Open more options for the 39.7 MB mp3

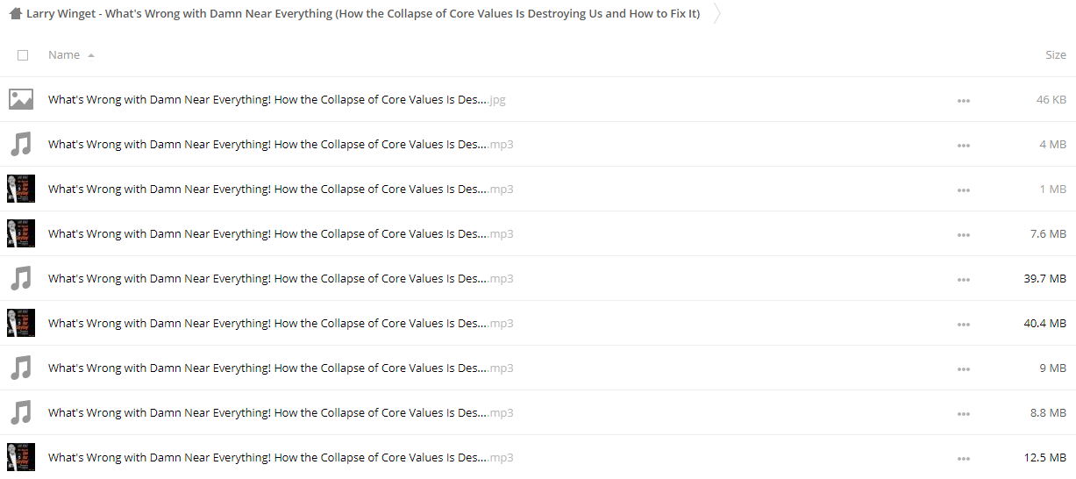click(964, 279)
